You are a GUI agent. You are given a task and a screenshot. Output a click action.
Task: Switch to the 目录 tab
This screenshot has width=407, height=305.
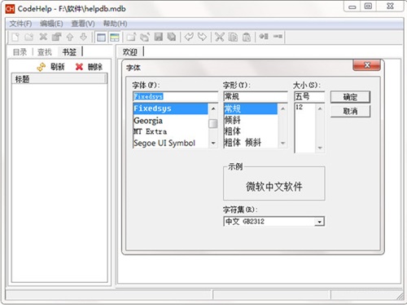[x=20, y=52]
